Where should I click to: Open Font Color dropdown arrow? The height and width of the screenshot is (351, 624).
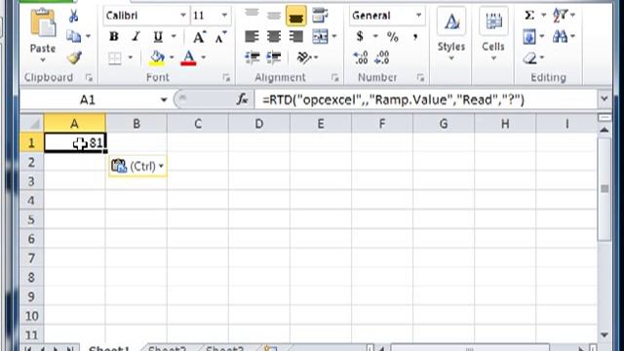(x=204, y=58)
